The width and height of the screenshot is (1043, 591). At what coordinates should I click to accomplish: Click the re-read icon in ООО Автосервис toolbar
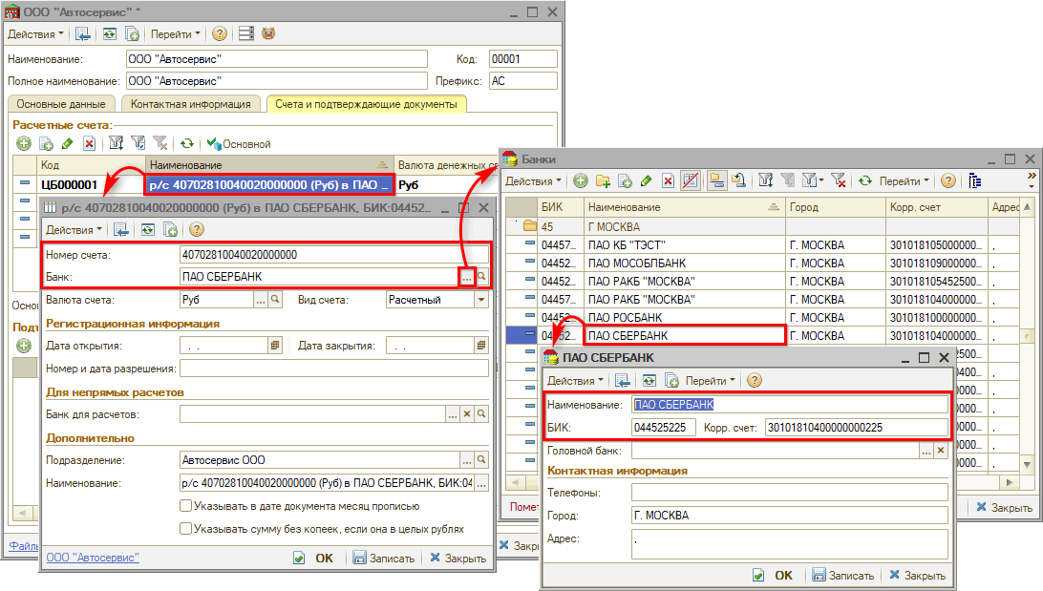pyautogui.click(x=110, y=34)
